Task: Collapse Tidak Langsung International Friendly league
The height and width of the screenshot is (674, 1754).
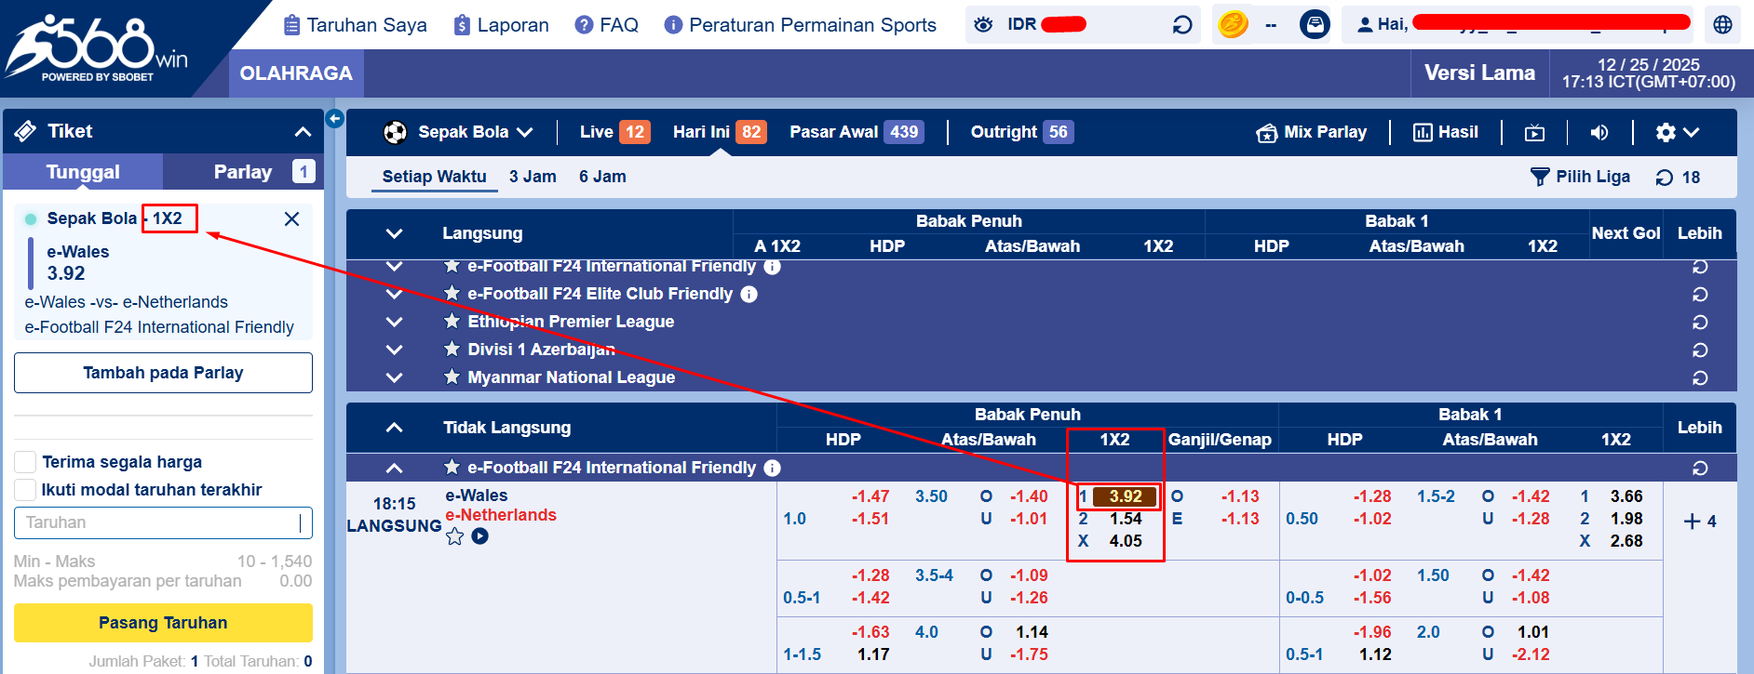Action: pyautogui.click(x=394, y=468)
